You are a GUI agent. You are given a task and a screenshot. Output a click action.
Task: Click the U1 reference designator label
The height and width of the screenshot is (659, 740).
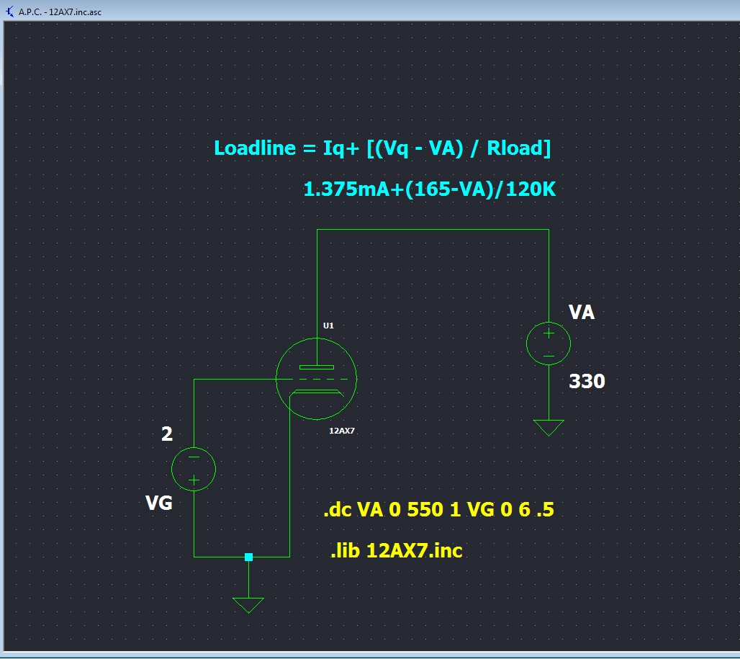[x=328, y=326]
